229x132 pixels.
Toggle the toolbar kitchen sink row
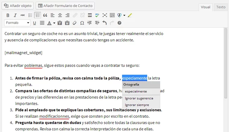[x=112, y=15]
